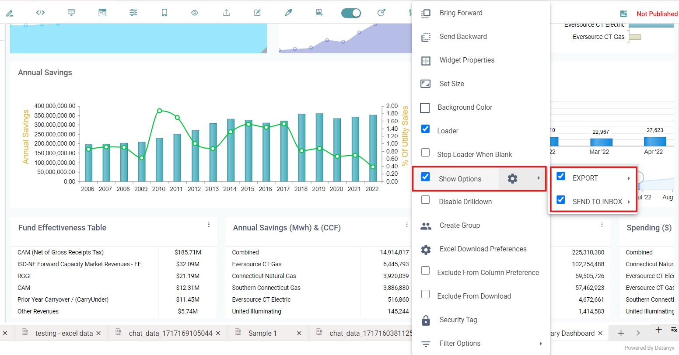Screen dimensions: 679x355
Task: Select the eyedropper color picker tool
Action: [288, 13]
